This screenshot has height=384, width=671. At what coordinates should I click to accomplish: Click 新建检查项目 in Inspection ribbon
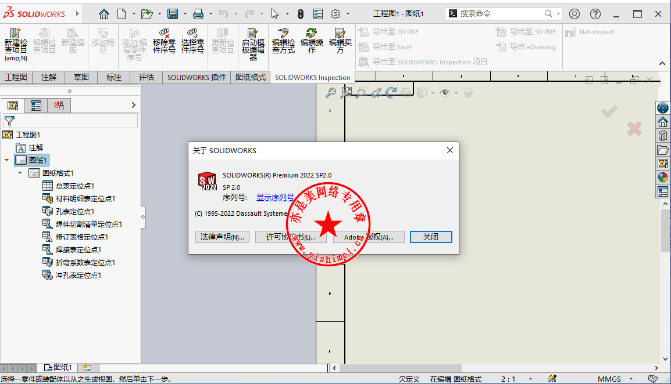pyautogui.click(x=16, y=45)
